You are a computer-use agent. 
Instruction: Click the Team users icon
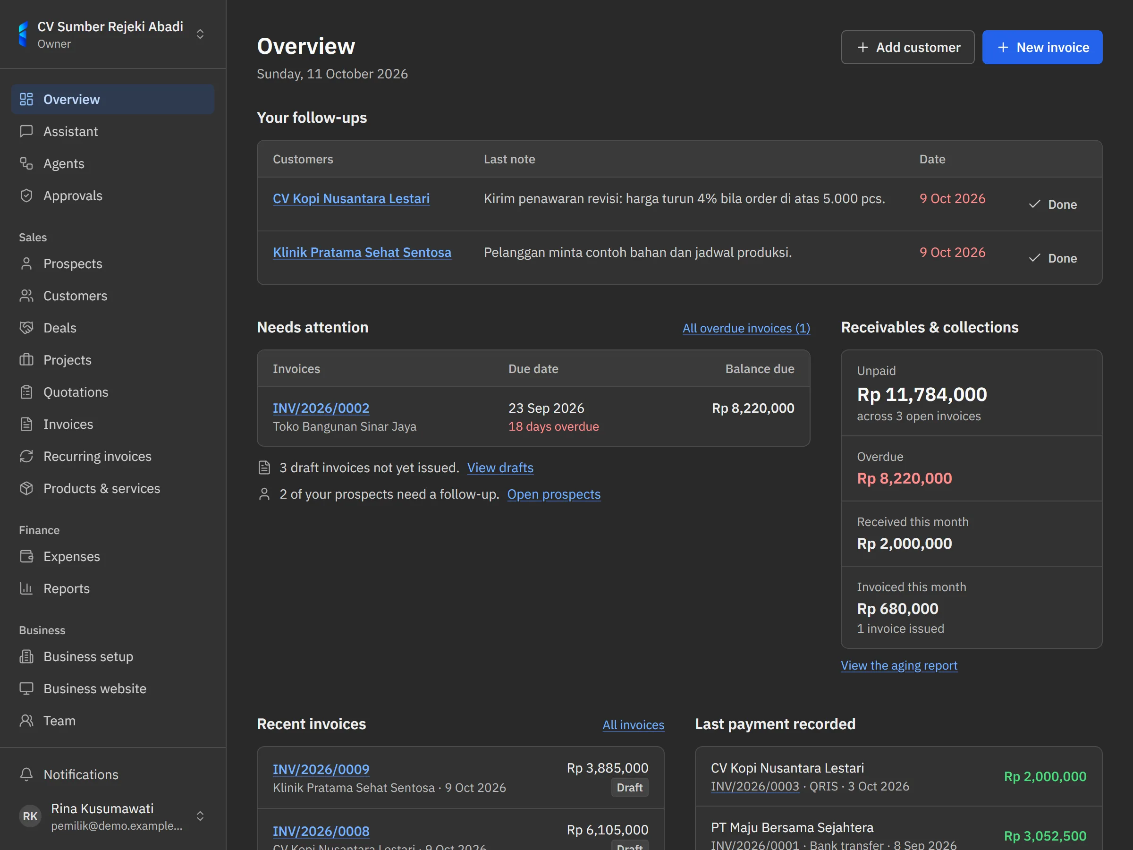click(26, 721)
